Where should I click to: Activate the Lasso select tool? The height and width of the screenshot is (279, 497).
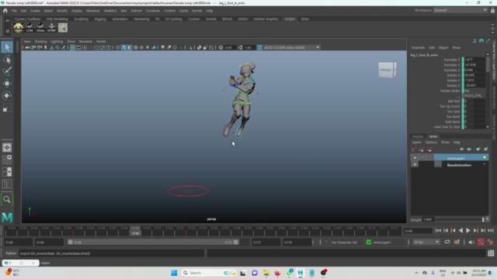tap(7, 60)
